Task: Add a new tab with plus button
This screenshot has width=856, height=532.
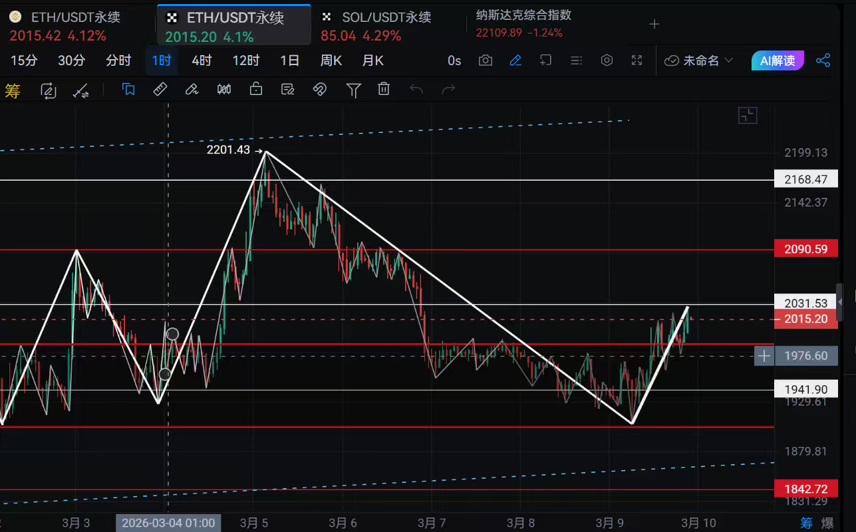Action: (x=654, y=24)
